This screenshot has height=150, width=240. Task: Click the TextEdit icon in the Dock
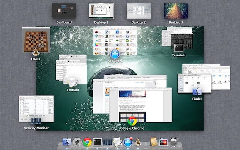[x=118, y=142]
